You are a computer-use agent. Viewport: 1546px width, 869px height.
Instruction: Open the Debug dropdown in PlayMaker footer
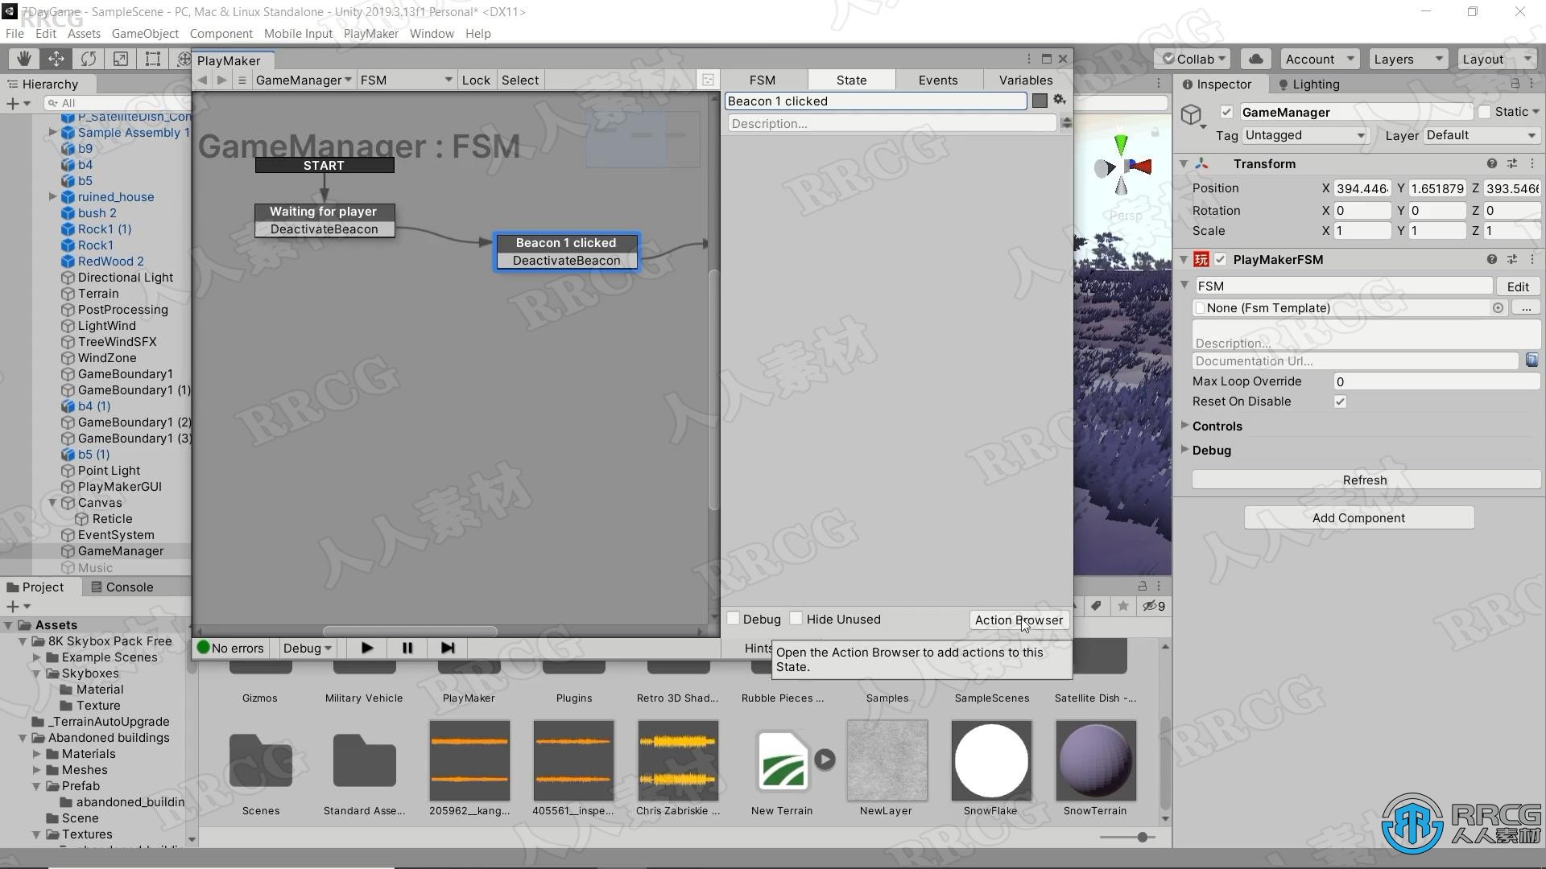coord(307,648)
